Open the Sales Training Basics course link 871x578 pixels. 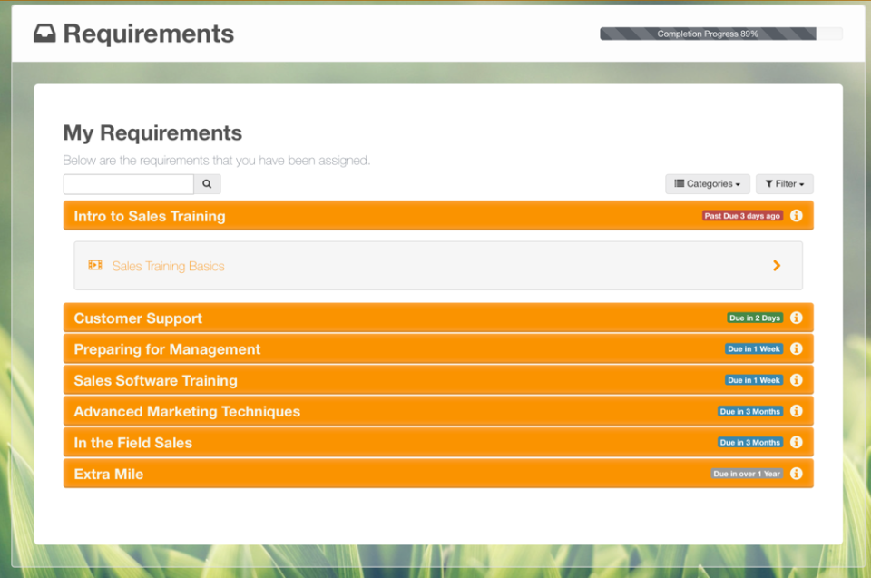[x=169, y=266]
